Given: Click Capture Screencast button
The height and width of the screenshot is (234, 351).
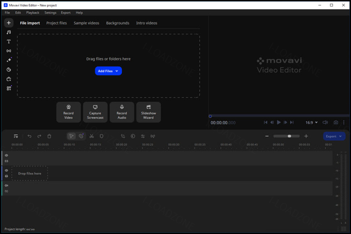Looking at the screenshot, I should point(95,112).
